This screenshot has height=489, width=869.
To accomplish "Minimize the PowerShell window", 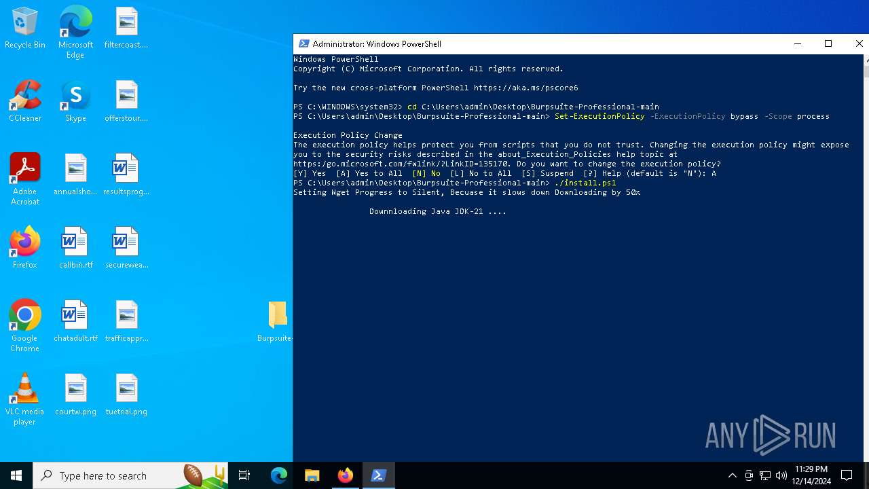I will click(798, 44).
